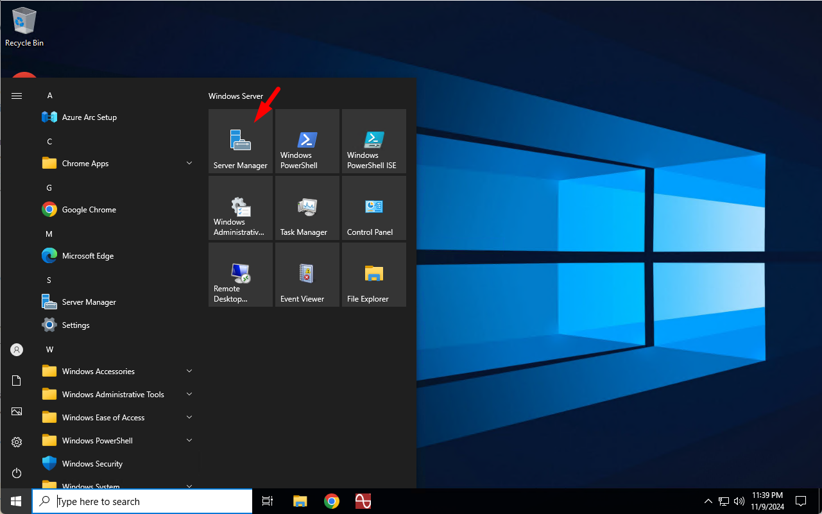The width and height of the screenshot is (822, 514).
Task: Open Remote Desktop Connection tile
Action: tap(241, 275)
